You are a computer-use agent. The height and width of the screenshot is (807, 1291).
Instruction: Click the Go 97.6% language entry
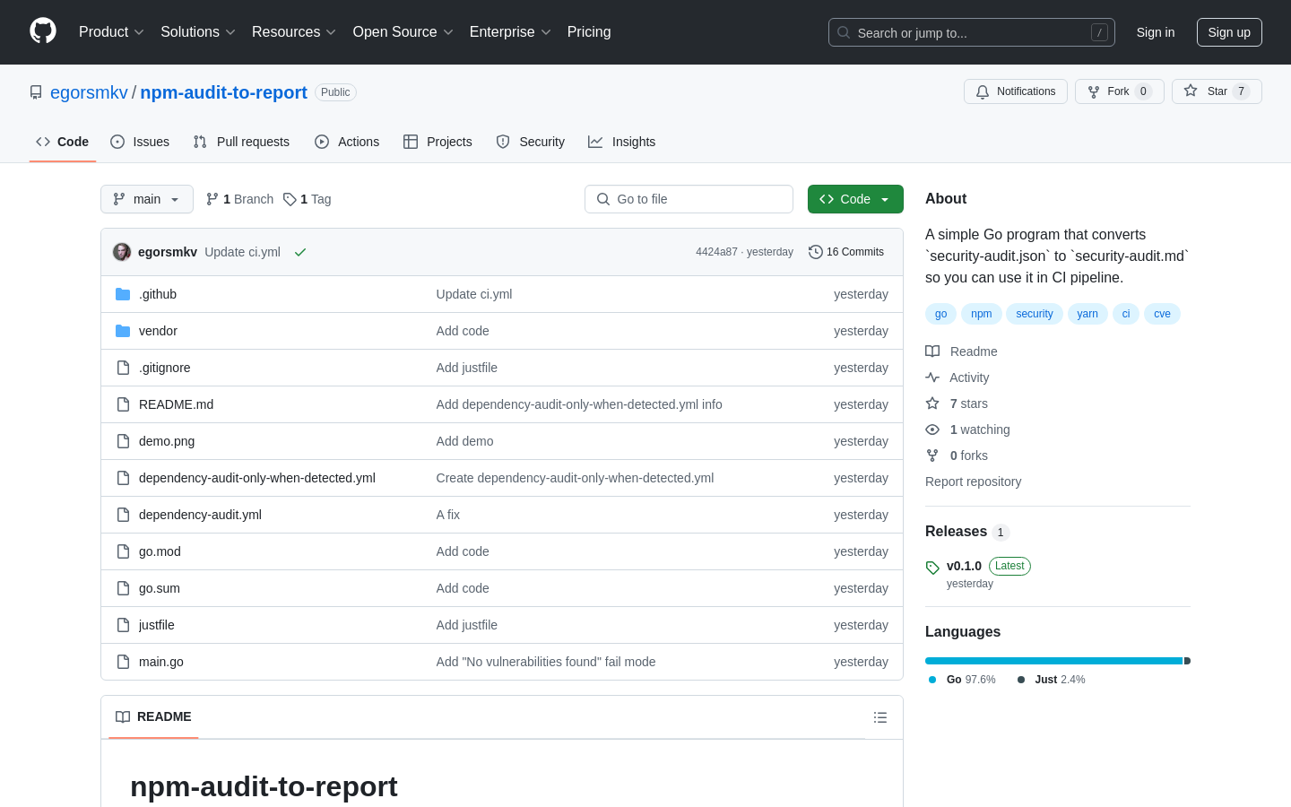962,680
